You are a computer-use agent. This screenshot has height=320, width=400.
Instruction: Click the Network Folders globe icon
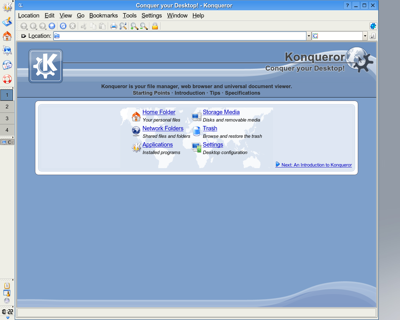pos(136,131)
